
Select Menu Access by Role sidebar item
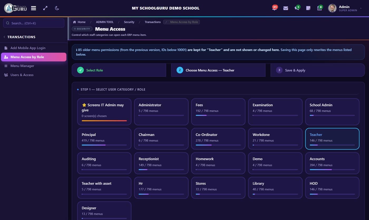tap(34, 57)
